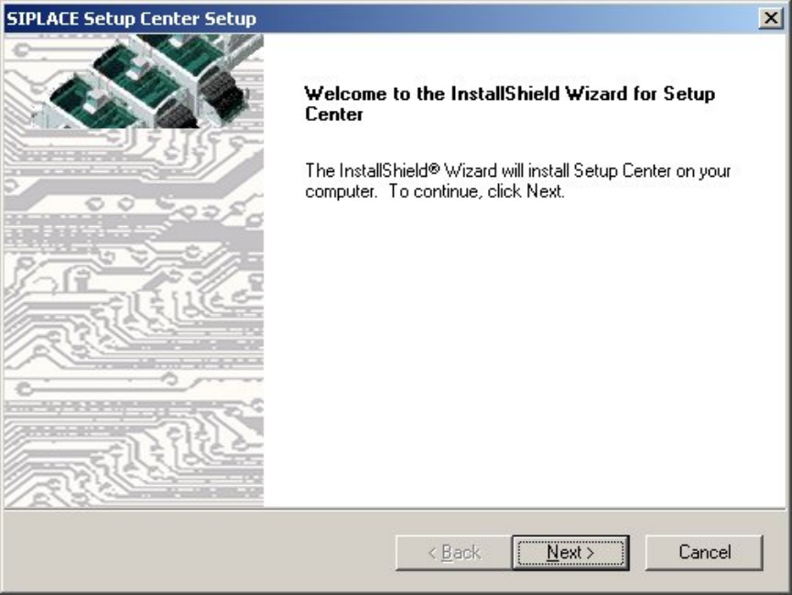Click the blank title bar area near close button
This screenshot has width=792, height=595.
(549, 19)
